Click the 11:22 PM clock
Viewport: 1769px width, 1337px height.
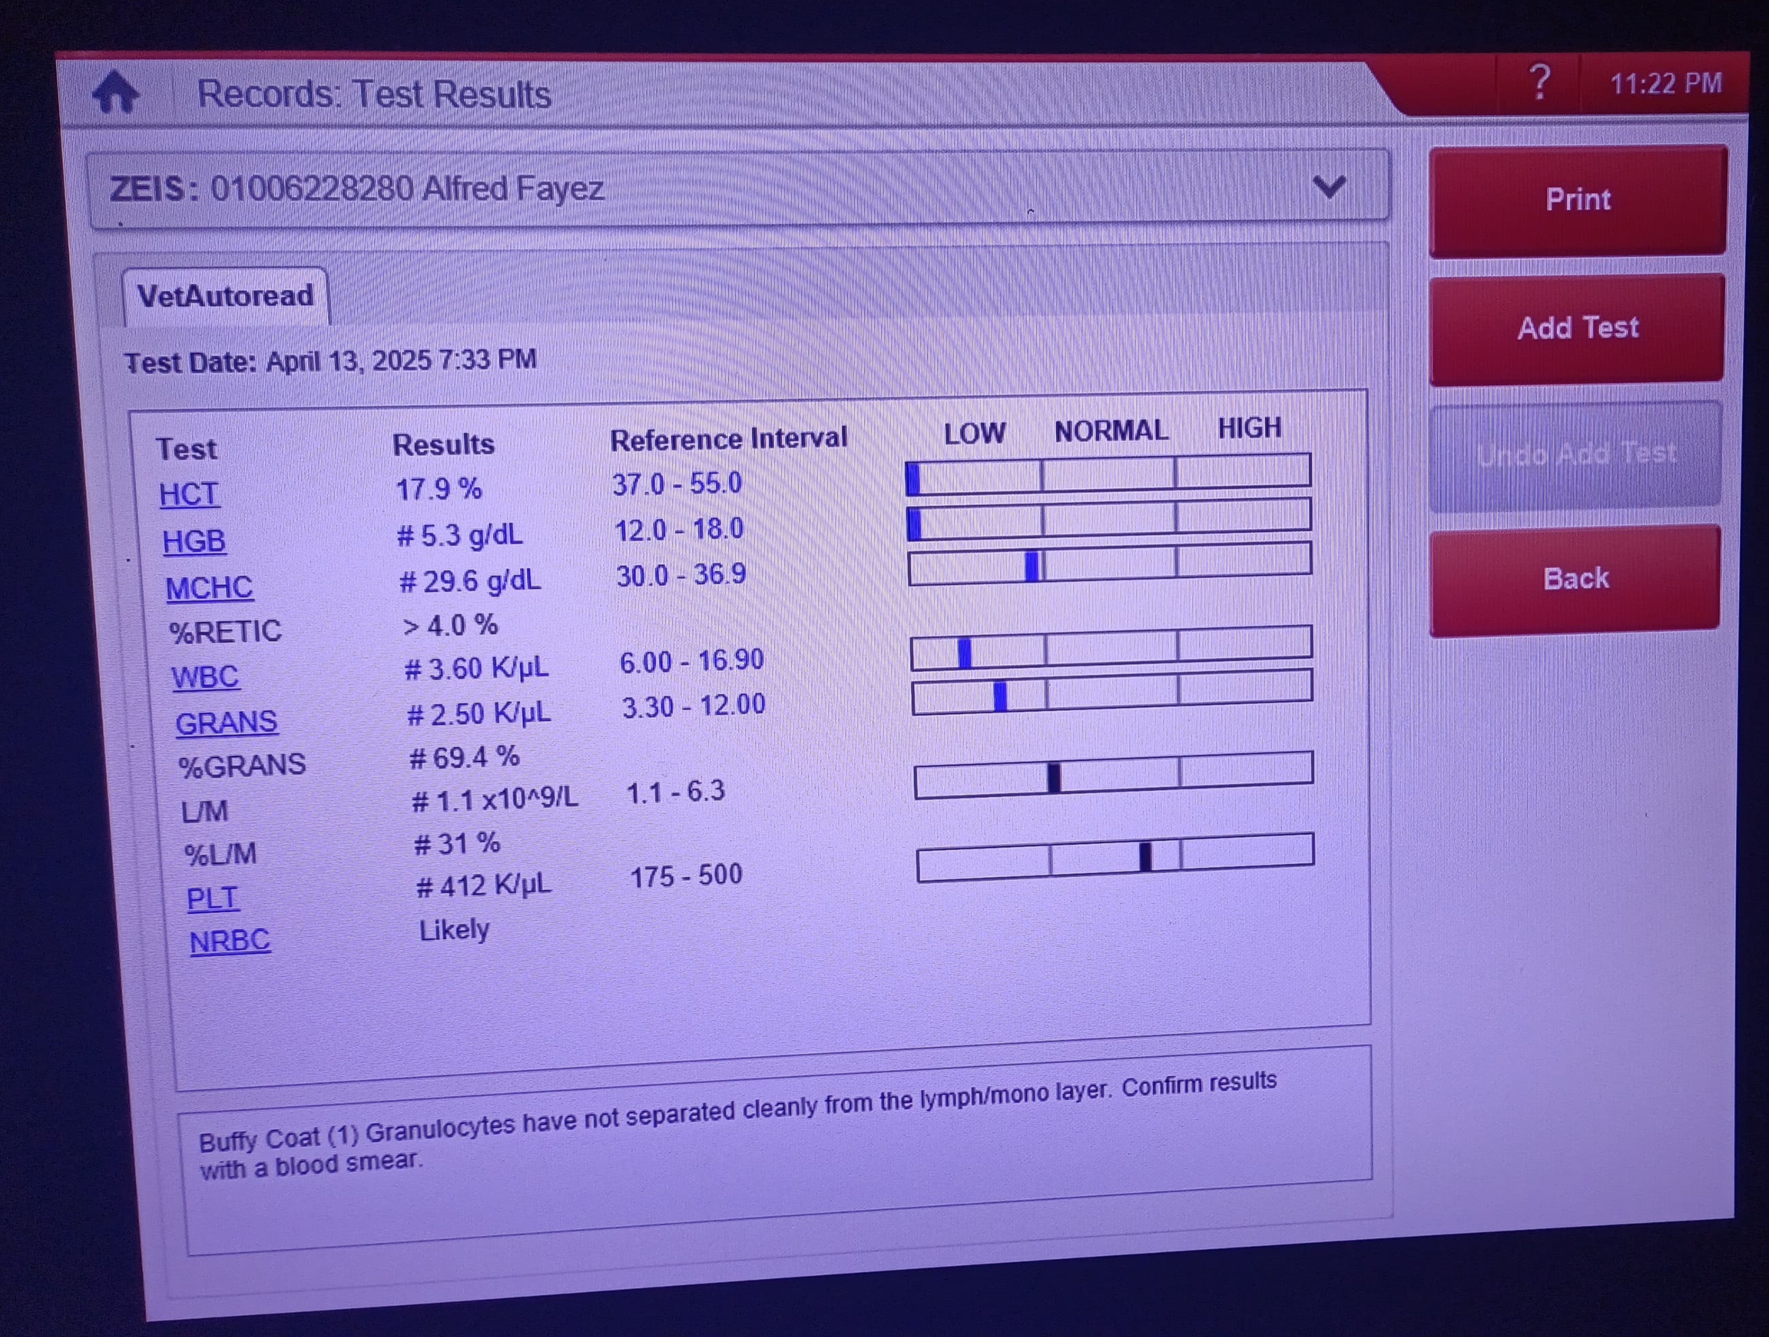click(1665, 83)
